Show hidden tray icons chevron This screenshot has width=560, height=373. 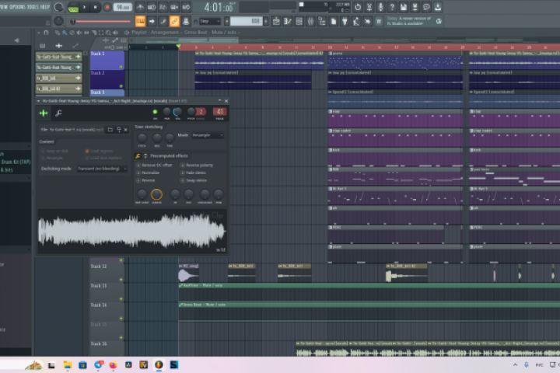(x=515, y=364)
